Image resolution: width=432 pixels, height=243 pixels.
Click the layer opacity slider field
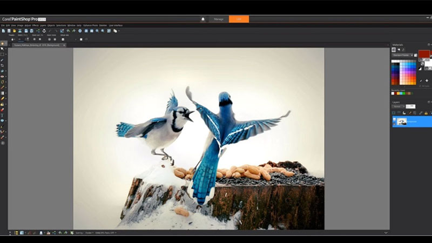click(410, 106)
